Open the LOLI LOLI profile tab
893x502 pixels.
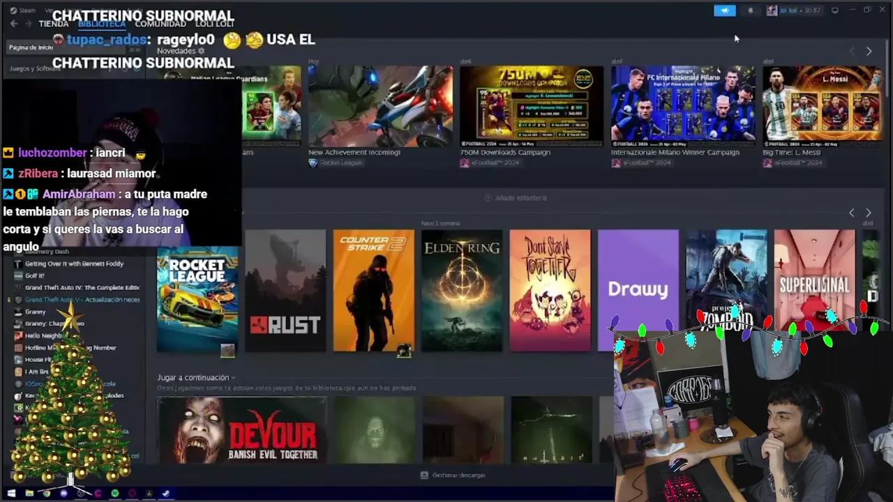pyautogui.click(x=215, y=24)
